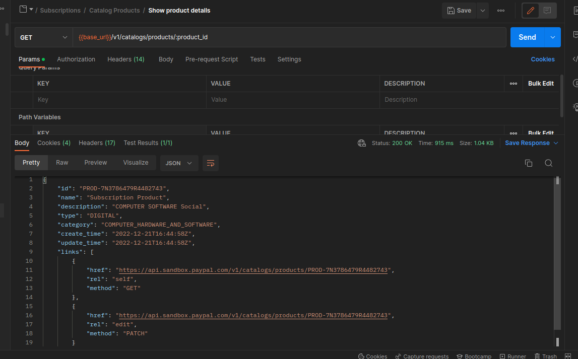
Task: Click the network globe icon beside Status
Action: (x=361, y=143)
